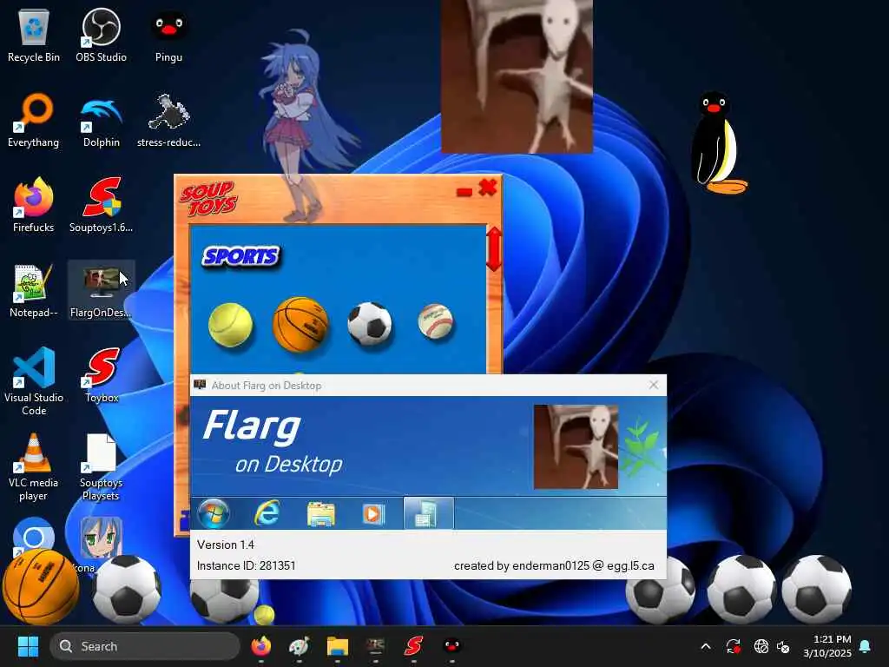Open the OBS Studio desktop shortcut
889x667 pixels.
pyautogui.click(x=101, y=36)
